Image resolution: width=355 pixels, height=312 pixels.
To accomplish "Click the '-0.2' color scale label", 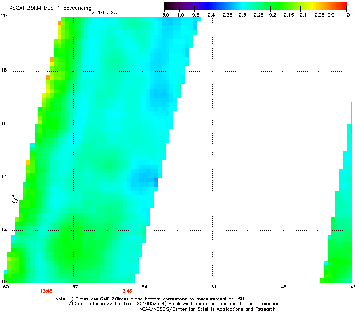I will click(271, 15).
